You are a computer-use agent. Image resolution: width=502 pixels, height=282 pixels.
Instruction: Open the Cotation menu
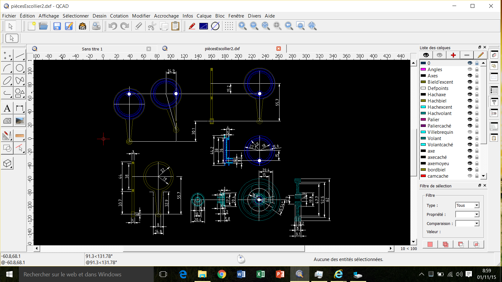119,16
